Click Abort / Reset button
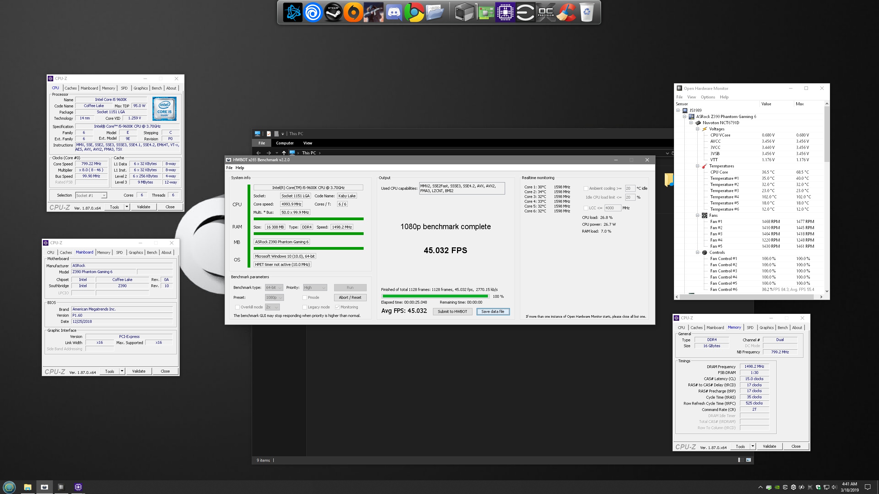This screenshot has width=879, height=494. tap(350, 297)
